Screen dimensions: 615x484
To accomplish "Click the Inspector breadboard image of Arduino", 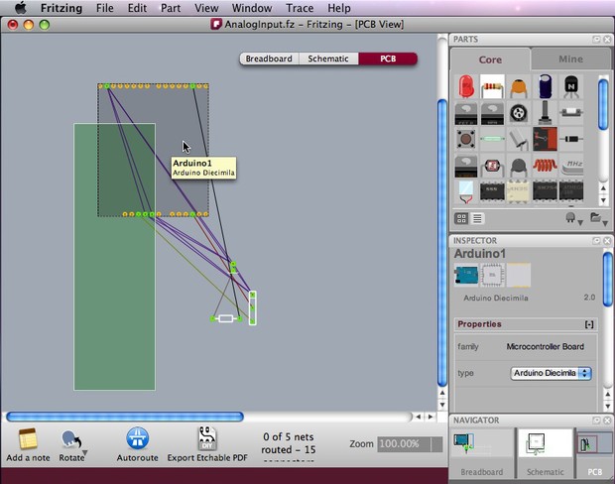I will (x=466, y=274).
